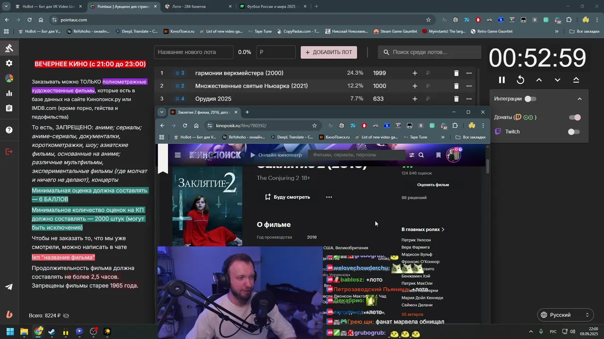Open Steam Game Gauntlet bookmark
Image resolution: width=604 pixels, height=339 pixels.
(395, 32)
